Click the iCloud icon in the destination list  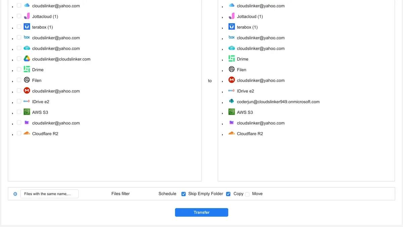[232, 5]
